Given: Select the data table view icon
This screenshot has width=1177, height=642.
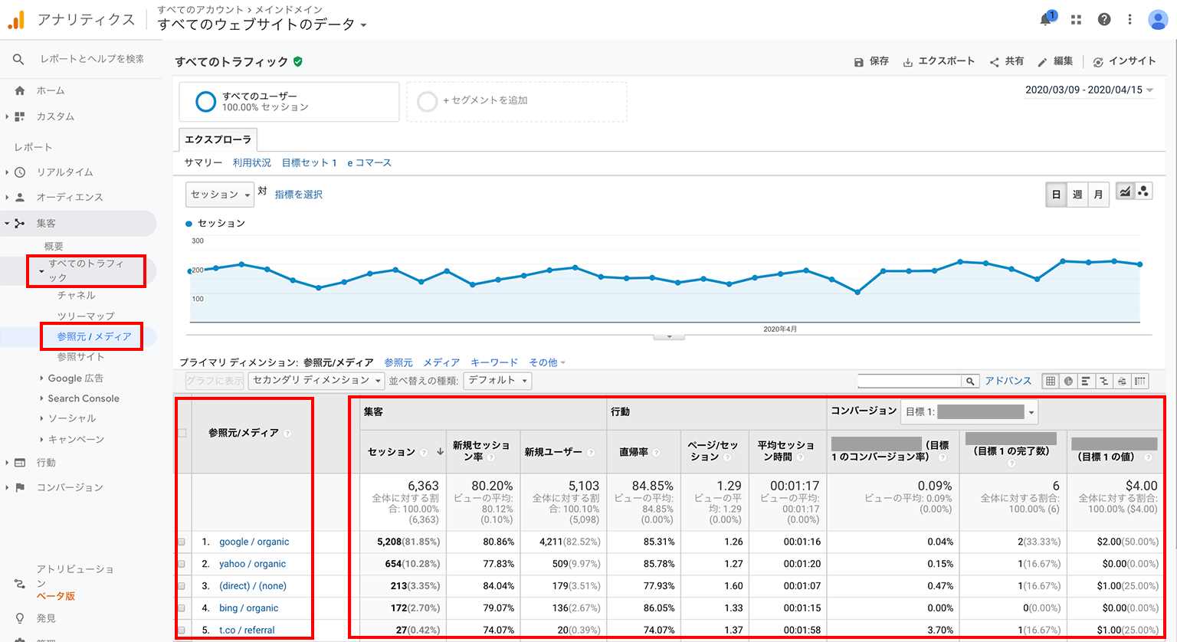Looking at the screenshot, I should (x=1051, y=381).
